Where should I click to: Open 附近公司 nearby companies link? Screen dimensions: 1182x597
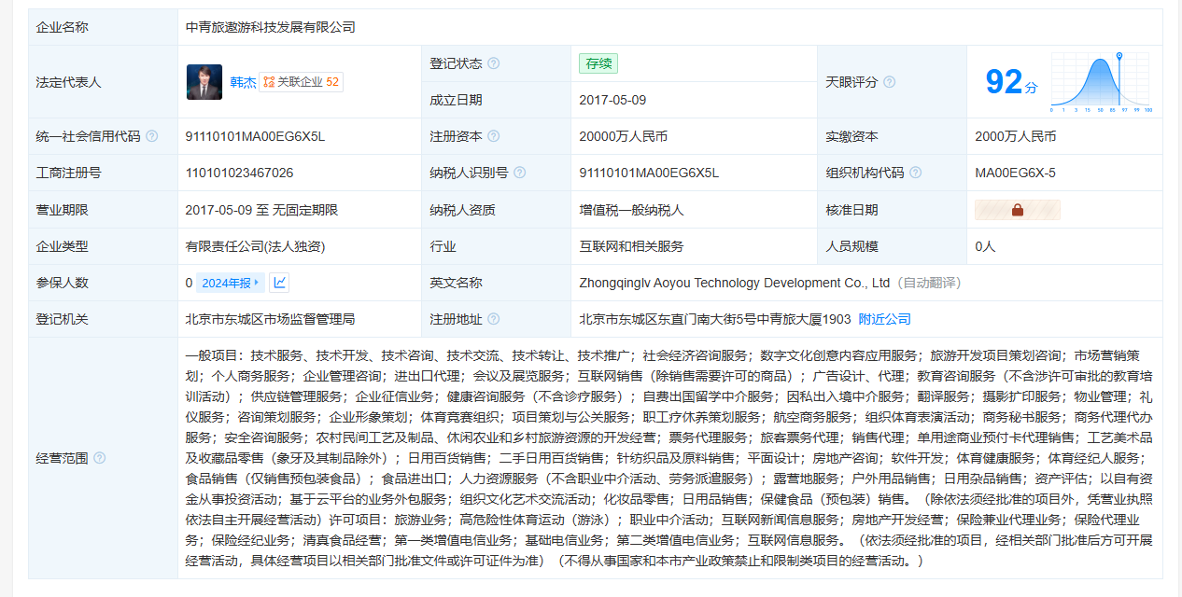point(885,319)
